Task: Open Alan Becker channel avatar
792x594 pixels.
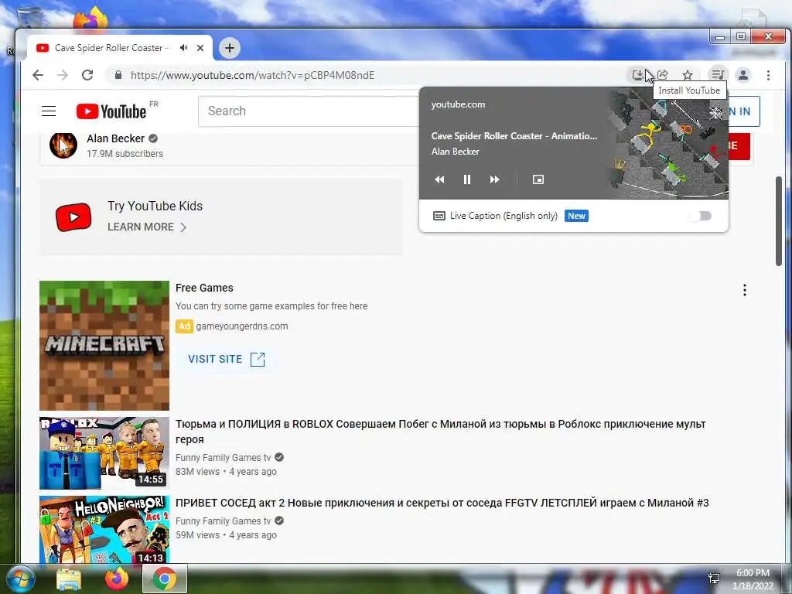Action: click(63, 145)
